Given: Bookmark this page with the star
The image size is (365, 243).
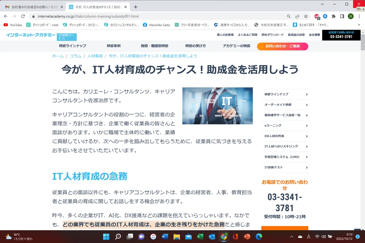Looking at the screenshot, I should (306, 16).
